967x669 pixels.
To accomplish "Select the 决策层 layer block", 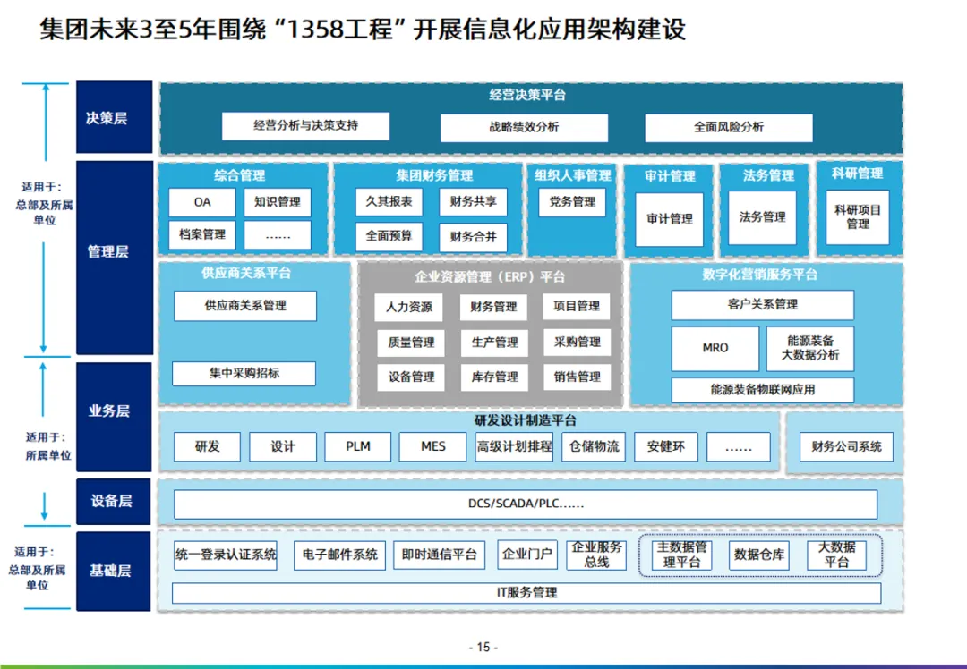I will point(114,117).
